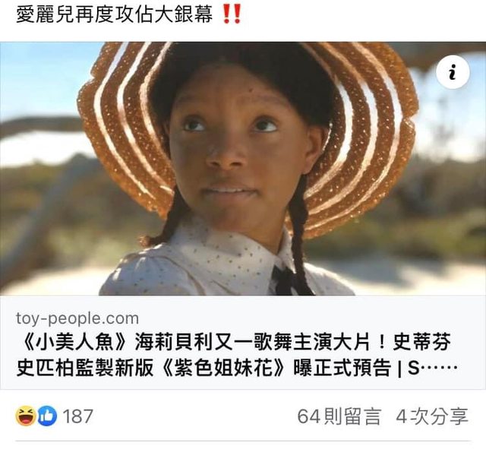Tap the blue like reaction icon

point(47,416)
